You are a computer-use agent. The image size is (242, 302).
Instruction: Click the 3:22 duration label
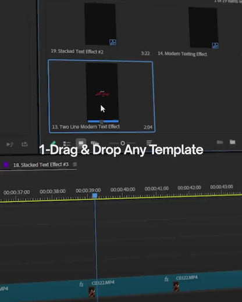(145, 53)
